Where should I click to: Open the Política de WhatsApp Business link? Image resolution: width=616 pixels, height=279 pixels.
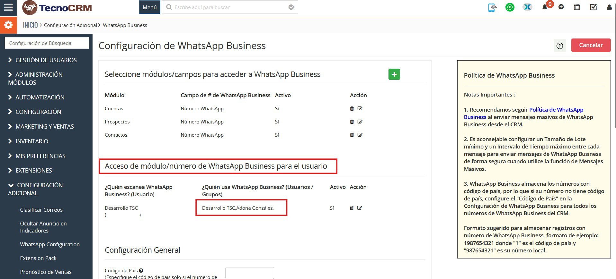click(x=556, y=110)
